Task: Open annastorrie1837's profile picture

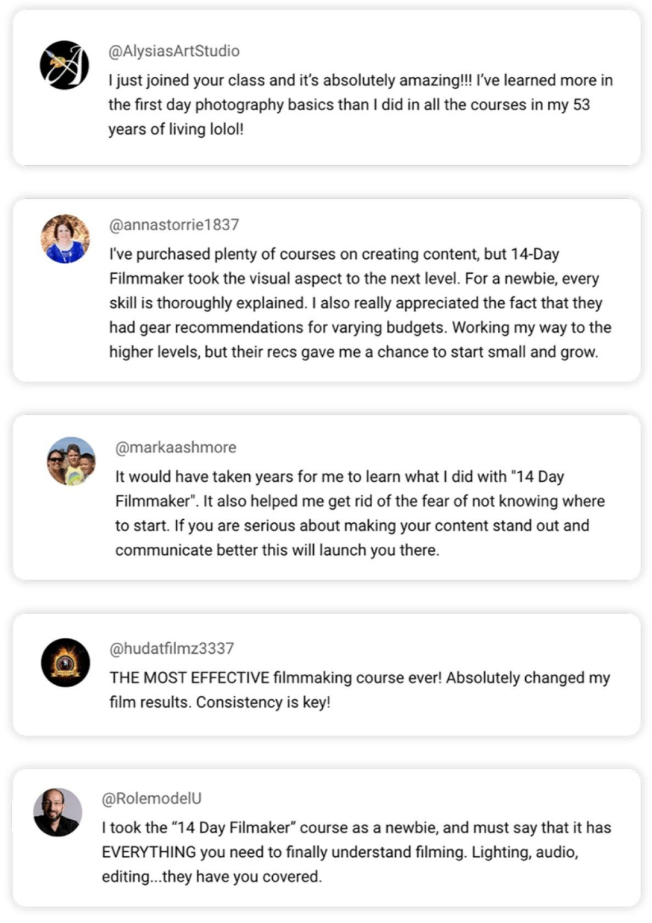Action: (65, 239)
